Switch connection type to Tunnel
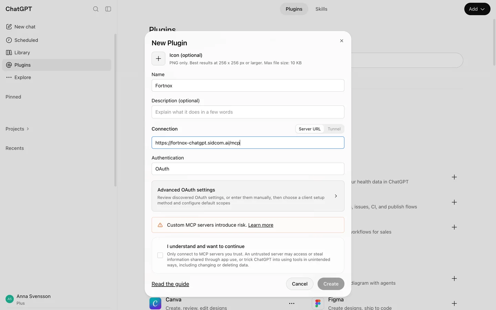The height and width of the screenshot is (310, 496). coord(334,129)
